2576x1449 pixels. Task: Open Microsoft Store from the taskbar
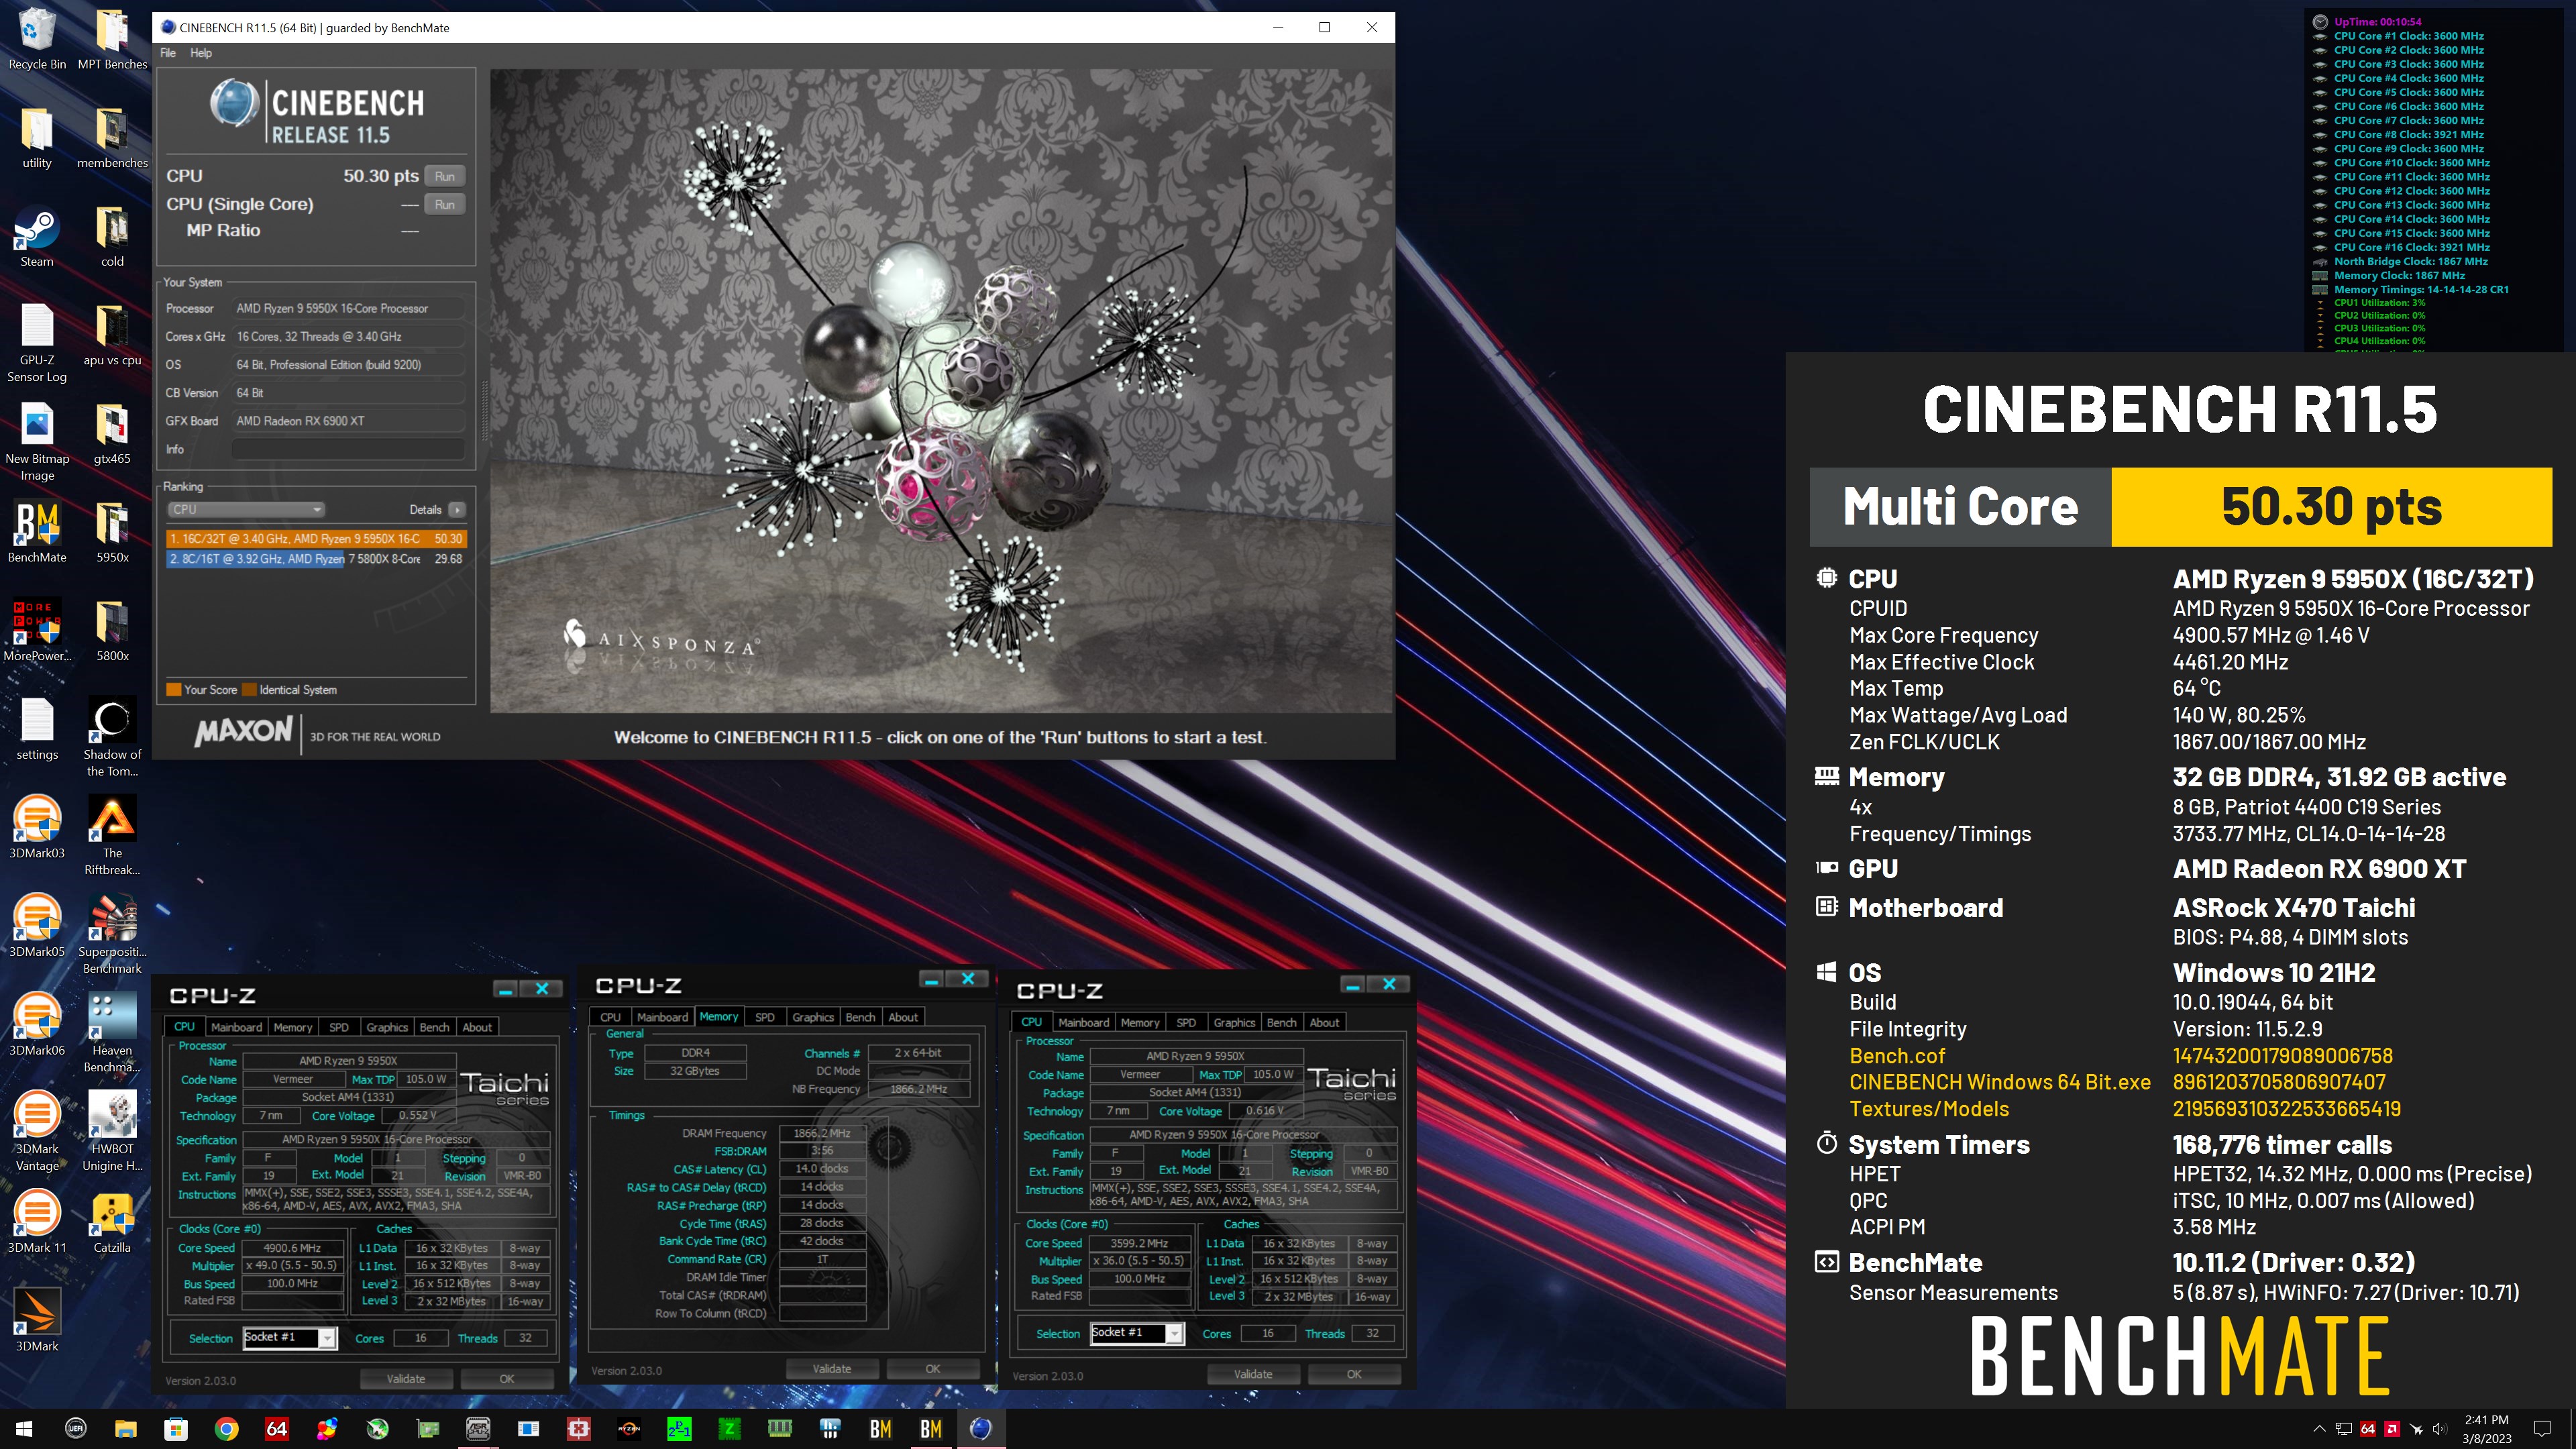176,1429
